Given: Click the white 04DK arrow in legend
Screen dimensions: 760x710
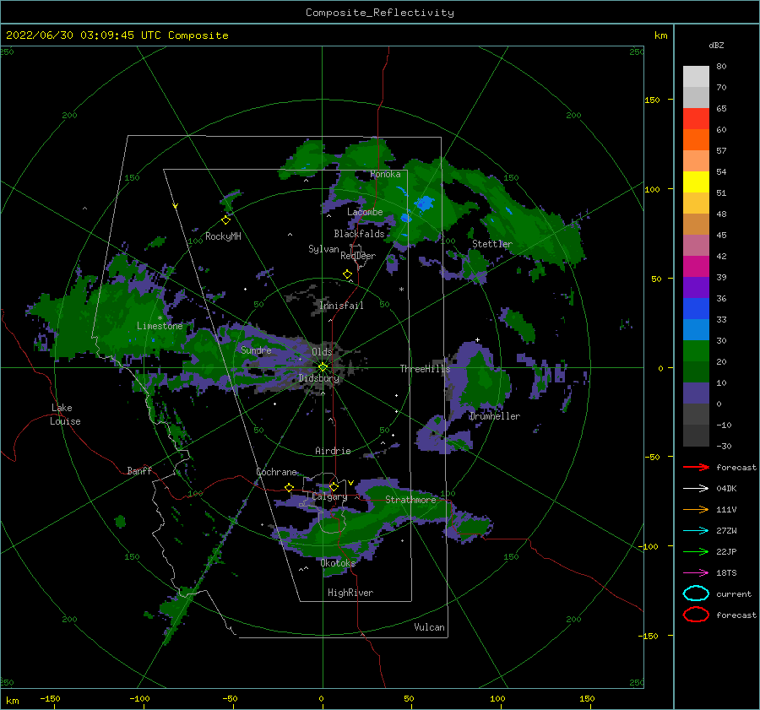Looking at the screenshot, I should click(696, 489).
